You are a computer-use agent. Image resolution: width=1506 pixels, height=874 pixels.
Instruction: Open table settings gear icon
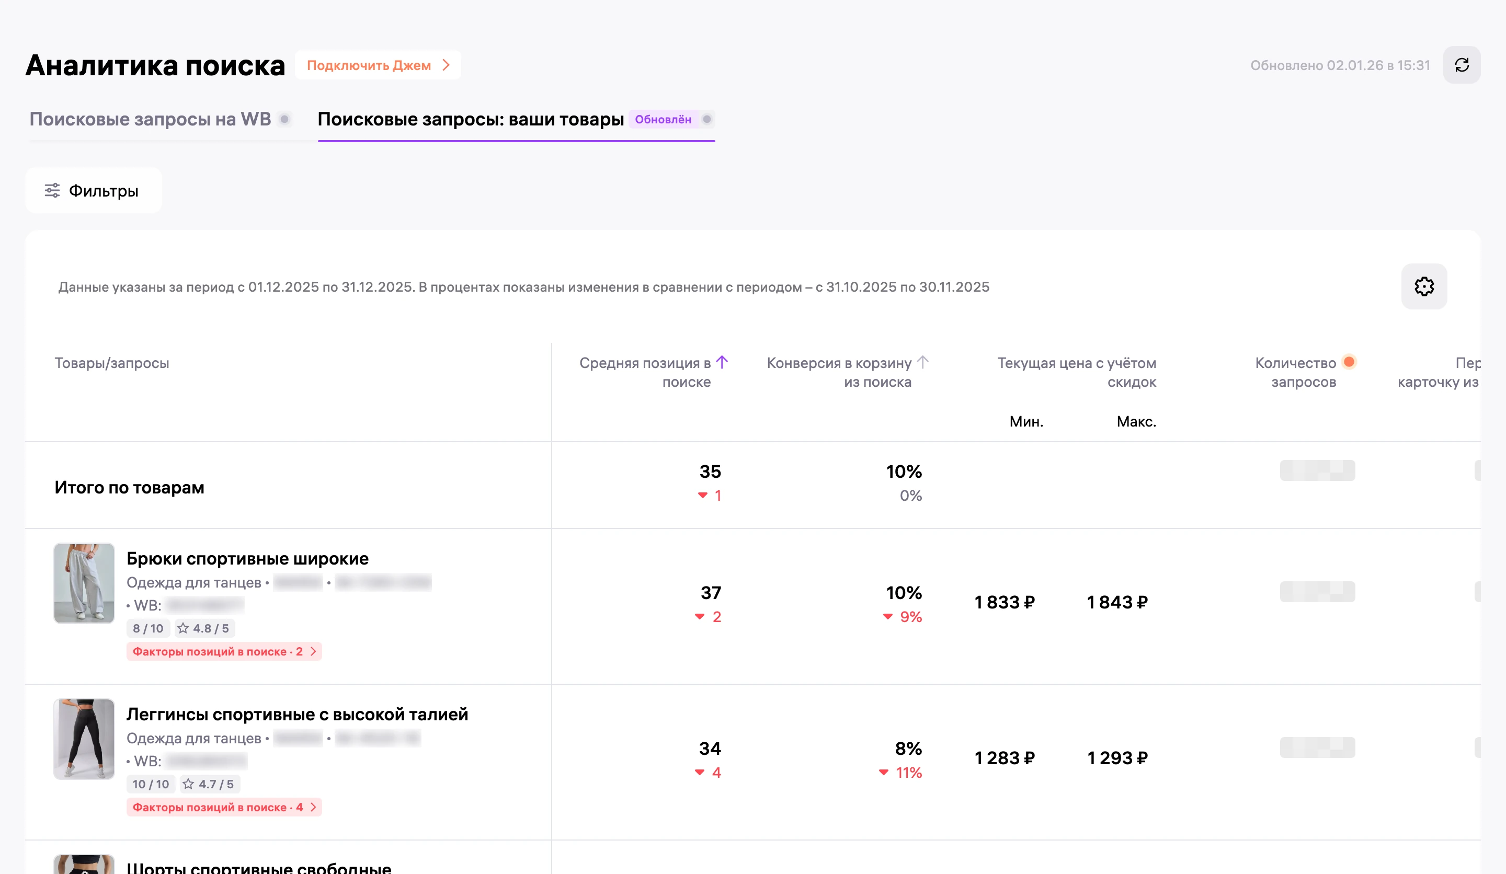pos(1423,286)
